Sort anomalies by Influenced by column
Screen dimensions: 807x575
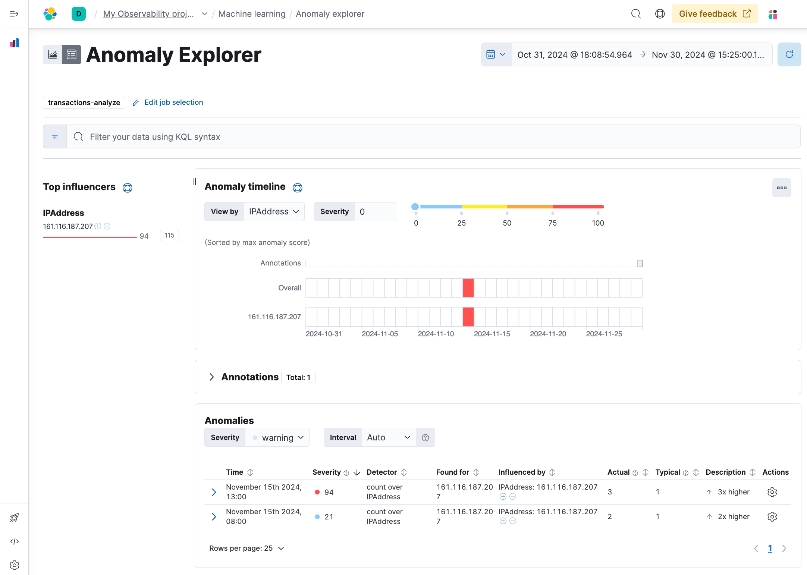527,472
